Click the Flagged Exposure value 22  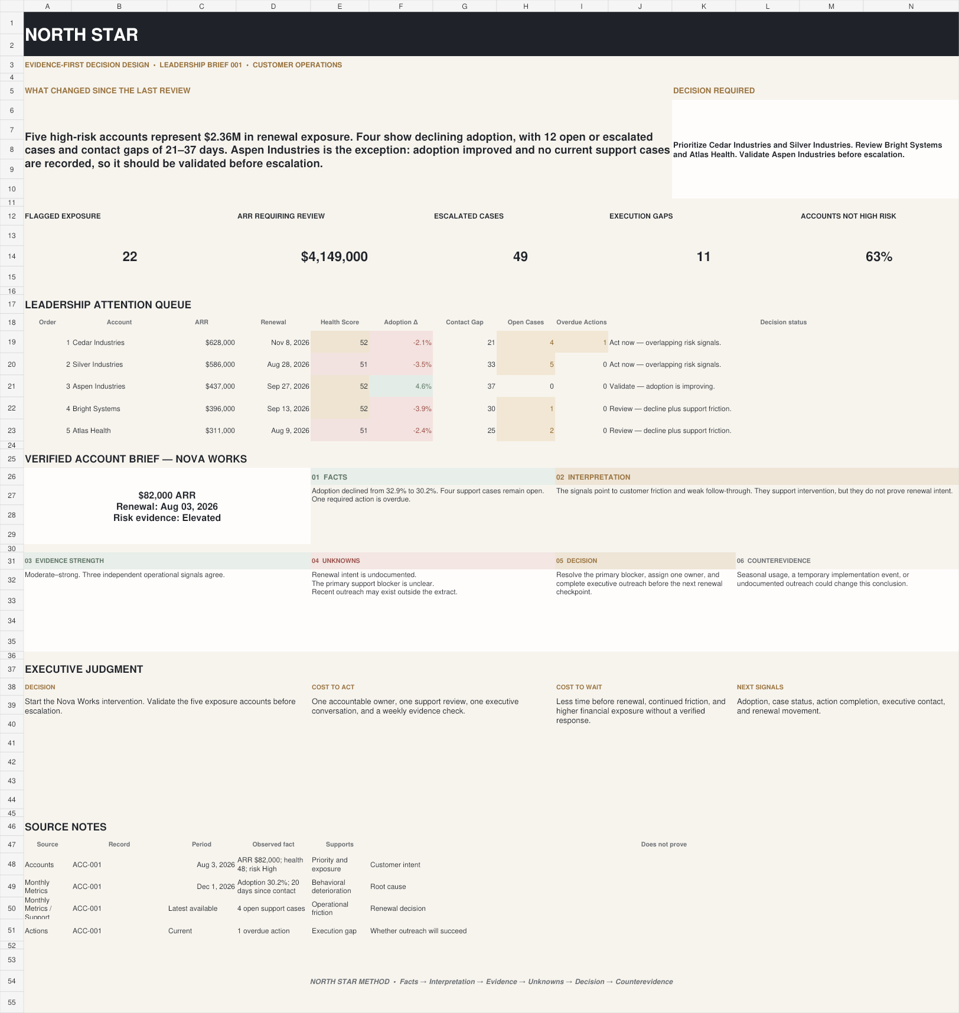tap(130, 256)
